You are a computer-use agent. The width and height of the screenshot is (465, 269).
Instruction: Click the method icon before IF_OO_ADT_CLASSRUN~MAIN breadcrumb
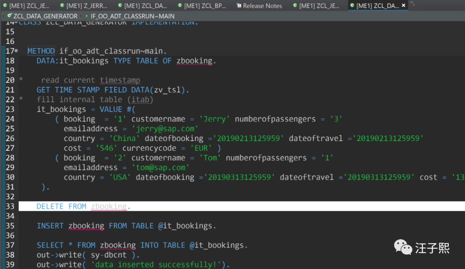click(x=87, y=16)
